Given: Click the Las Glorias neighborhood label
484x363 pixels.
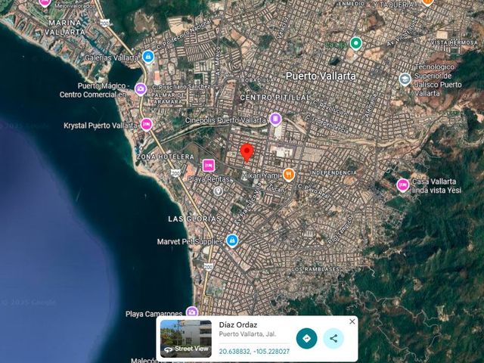Looking at the screenshot, I should pos(195,219).
